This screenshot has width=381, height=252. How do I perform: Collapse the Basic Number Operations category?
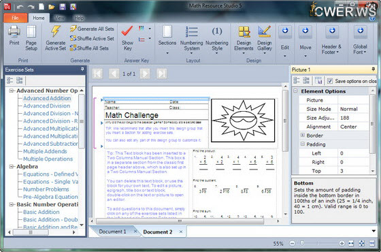click(11, 204)
